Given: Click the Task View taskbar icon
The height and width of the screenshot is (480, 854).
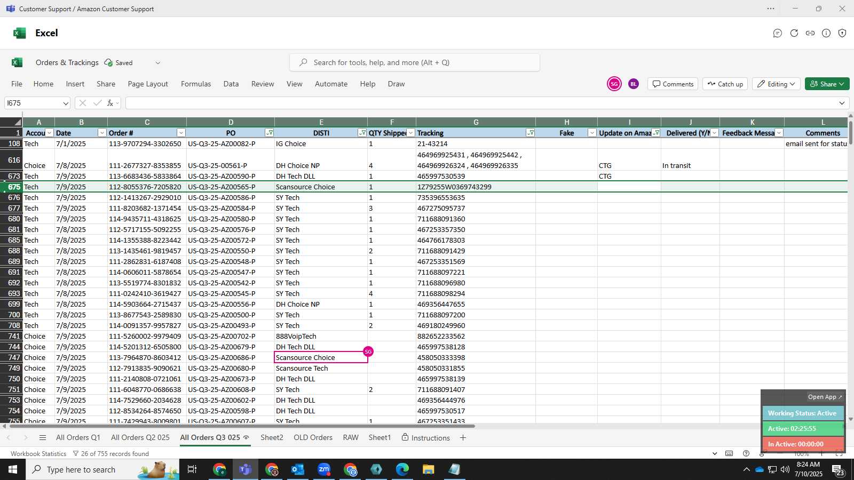Looking at the screenshot, I should coord(192,469).
